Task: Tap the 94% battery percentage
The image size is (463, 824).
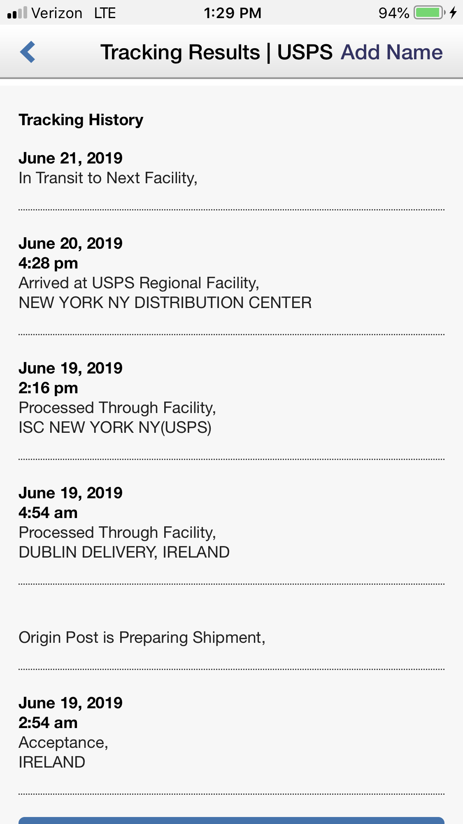Action: coord(394,13)
